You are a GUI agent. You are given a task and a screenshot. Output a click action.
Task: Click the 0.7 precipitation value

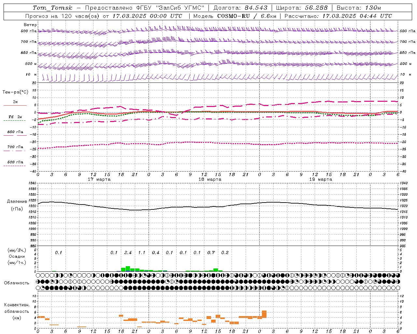point(211,253)
